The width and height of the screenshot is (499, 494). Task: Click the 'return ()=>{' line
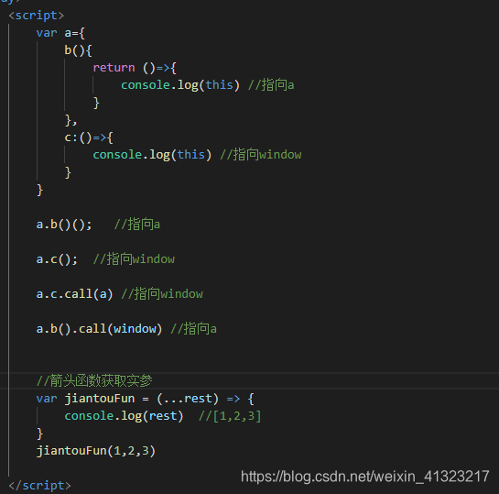[x=135, y=68]
